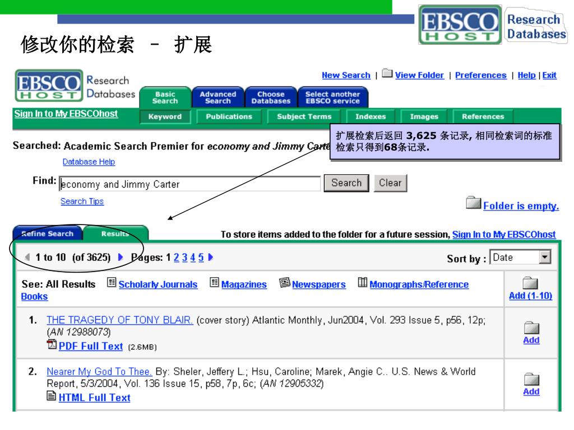Click the EBSCOhost logo in the page header
Viewport: 574px width, 430px height.
49,86
